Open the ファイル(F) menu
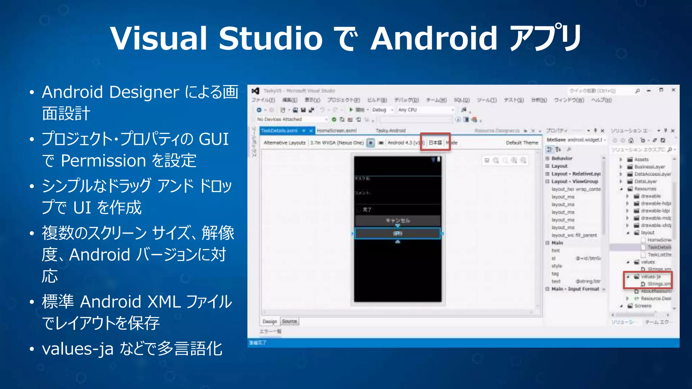The image size is (692, 389). pyautogui.click(x=263, y=100)
